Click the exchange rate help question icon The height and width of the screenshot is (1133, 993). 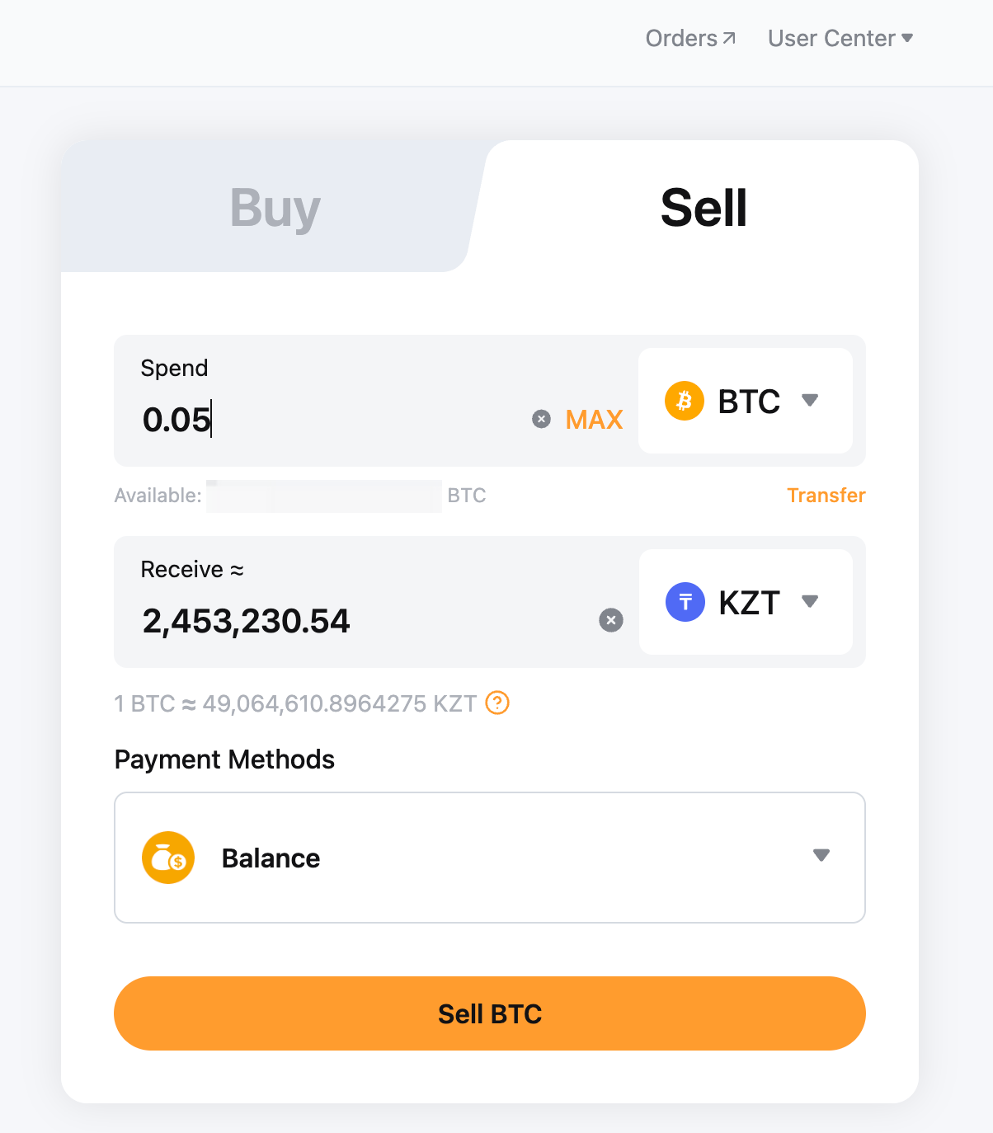pyautogui.click(x=497, y=703)
